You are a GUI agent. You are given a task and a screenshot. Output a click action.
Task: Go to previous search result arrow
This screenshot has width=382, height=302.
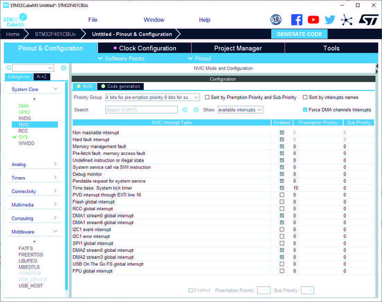click(x=185, y=110)
